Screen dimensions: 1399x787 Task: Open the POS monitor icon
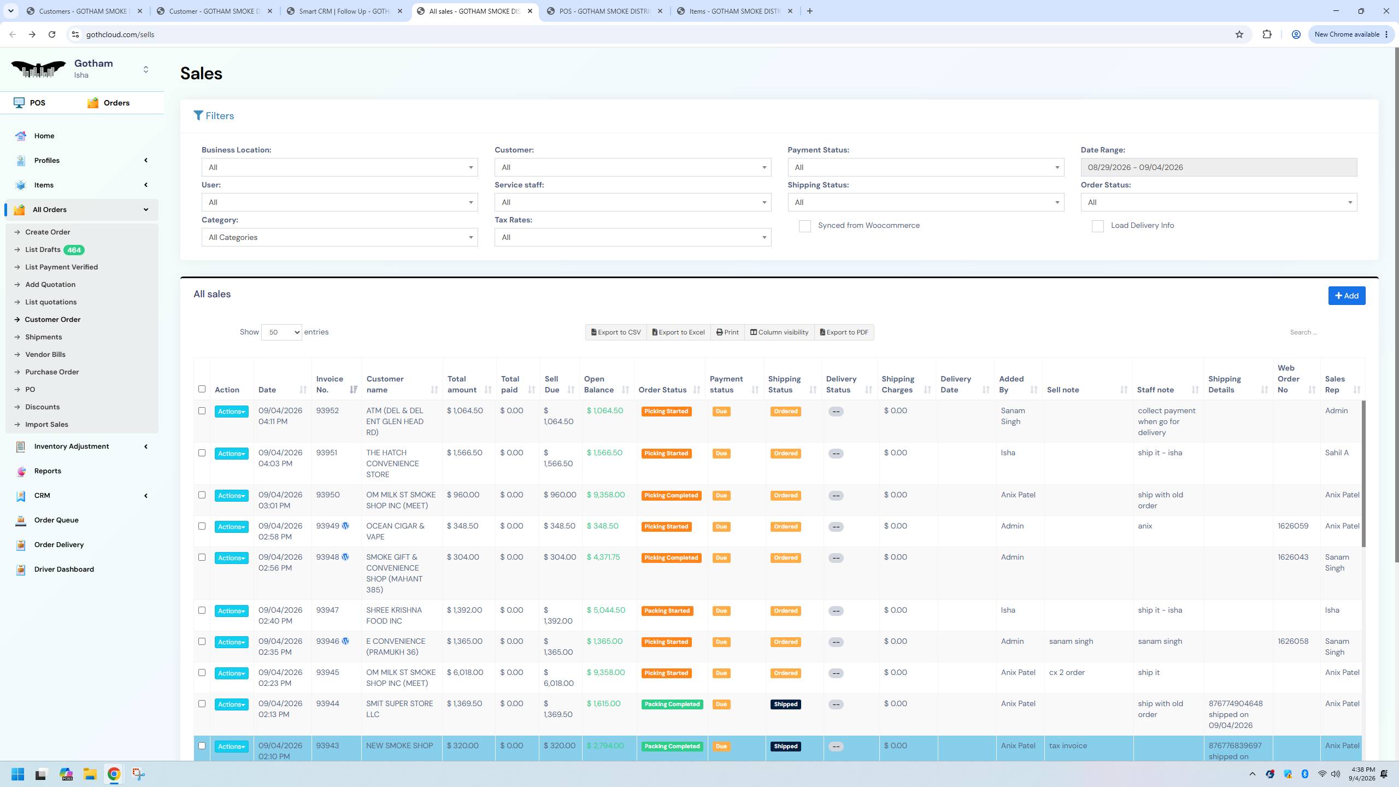click(19, 103)
